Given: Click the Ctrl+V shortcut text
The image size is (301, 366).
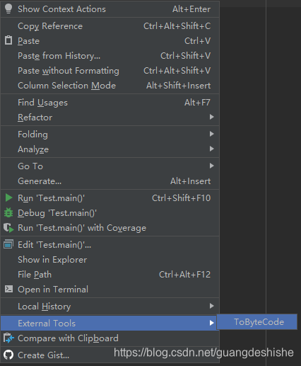Looking at the screenshot, I should point(197,41).
